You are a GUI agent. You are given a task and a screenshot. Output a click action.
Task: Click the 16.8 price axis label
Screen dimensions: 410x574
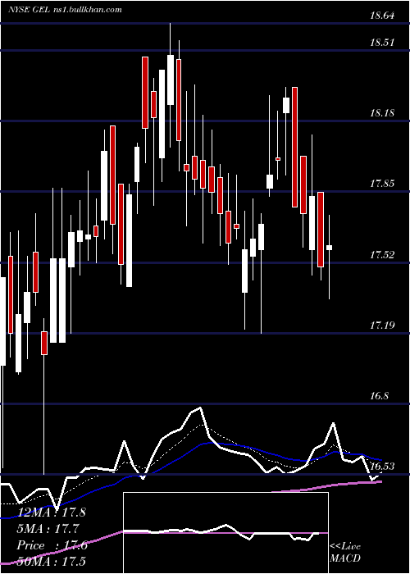(379, 396)
